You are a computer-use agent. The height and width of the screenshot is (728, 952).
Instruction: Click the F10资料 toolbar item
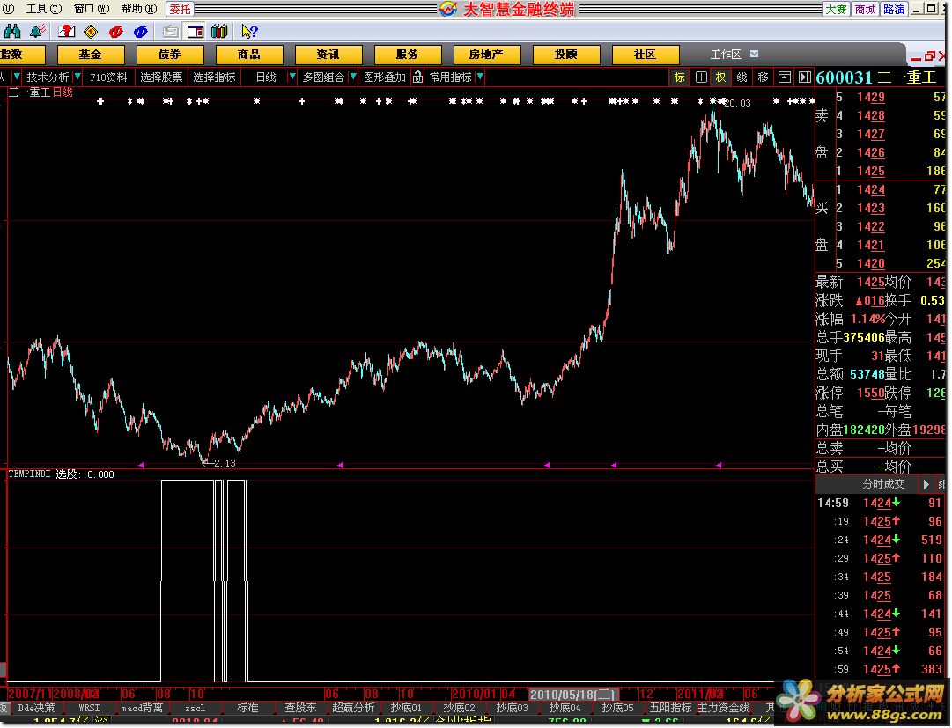[x=108, y=77]
